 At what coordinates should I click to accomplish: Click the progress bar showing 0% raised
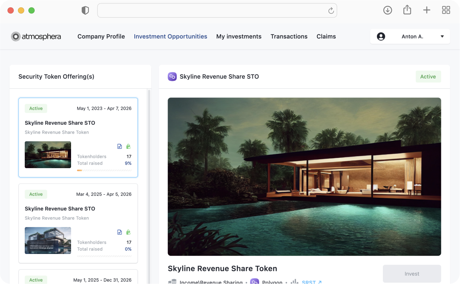(x=104, y=256)
